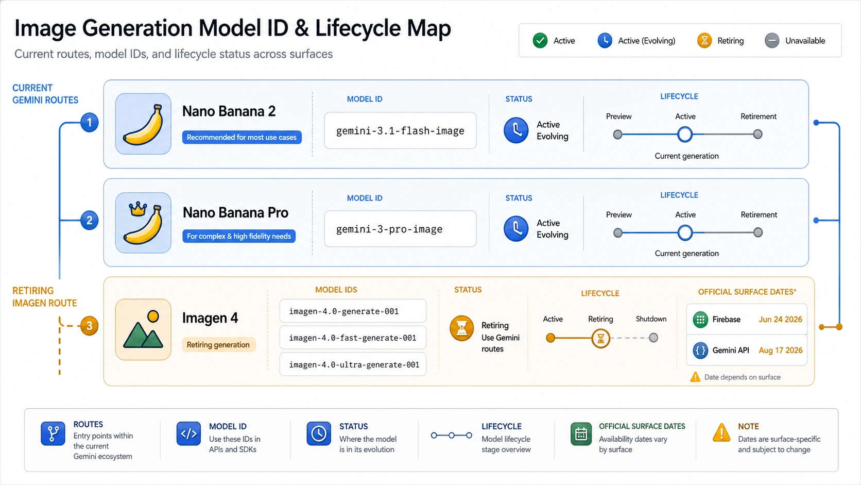Image resolution: width=861 pixels, height=485 pixels.
Task: Select the Nano Banana 2 banana icon
Action: [x=143, y=124]
